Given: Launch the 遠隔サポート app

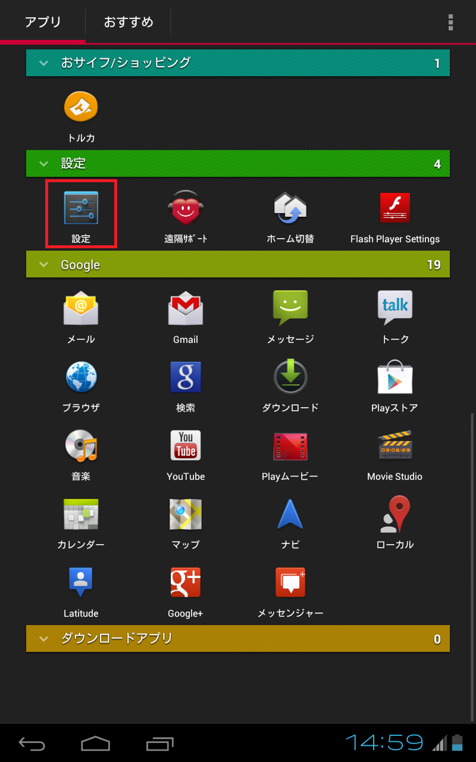Looking at the screenshot, I should [x=186, y=216].
